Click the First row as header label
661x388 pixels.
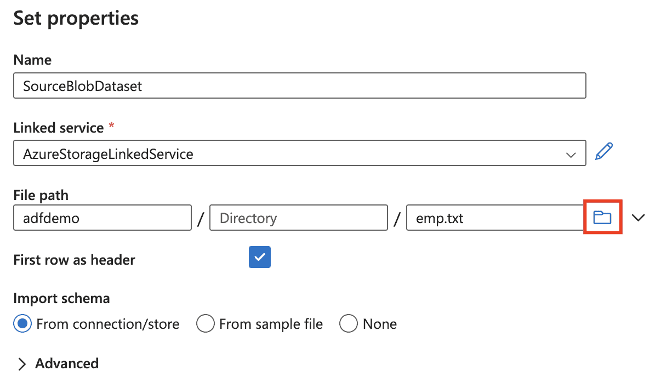[74, 260]
